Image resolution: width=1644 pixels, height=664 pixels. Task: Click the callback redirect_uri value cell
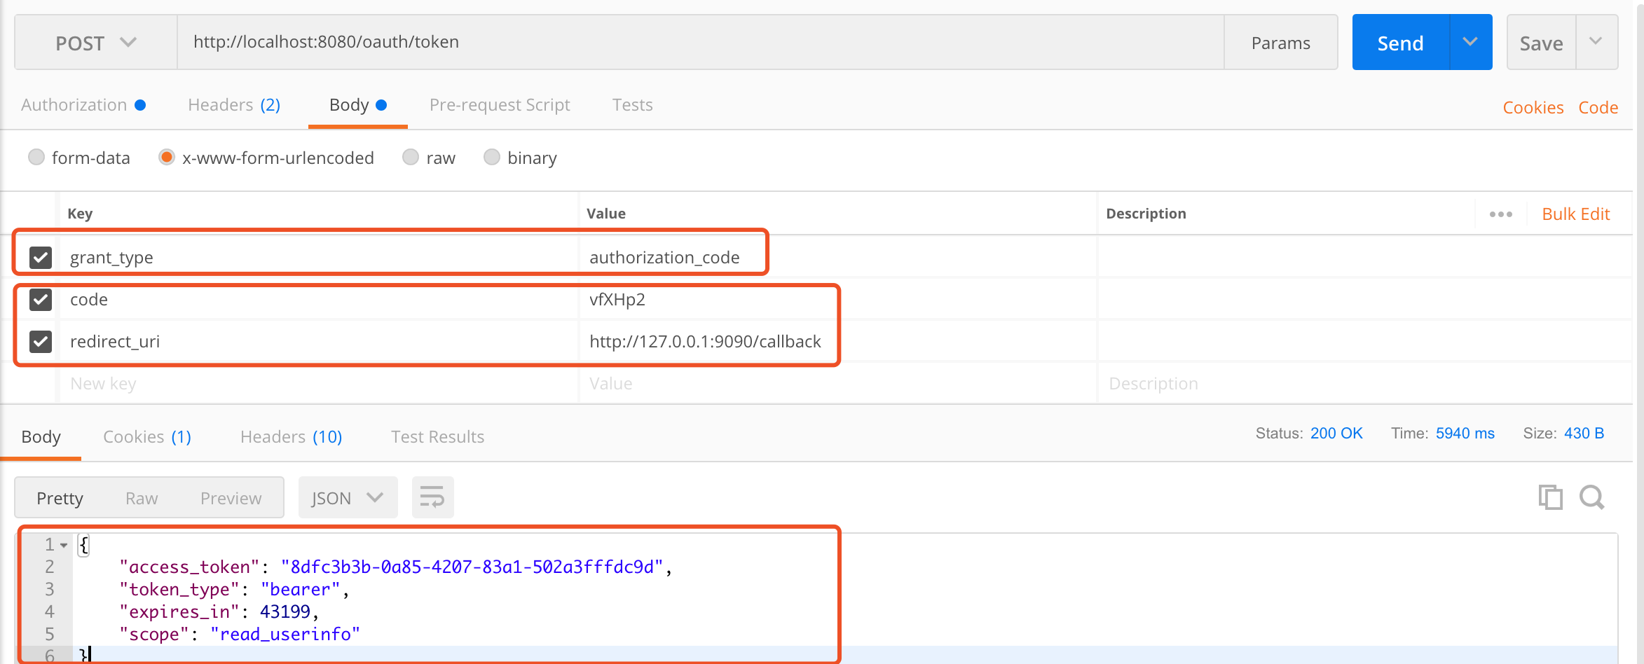tap(837, 342)
